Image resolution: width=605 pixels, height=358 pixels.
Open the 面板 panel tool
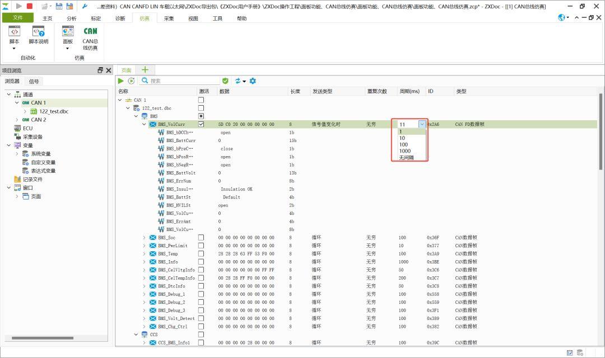[x=68, y=35]
